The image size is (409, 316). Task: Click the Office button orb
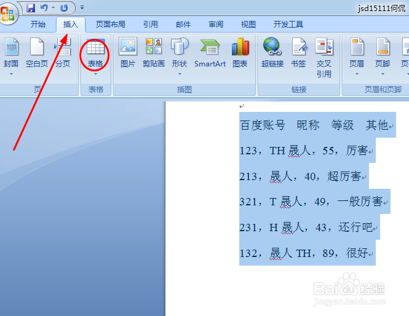pos(9,13)
